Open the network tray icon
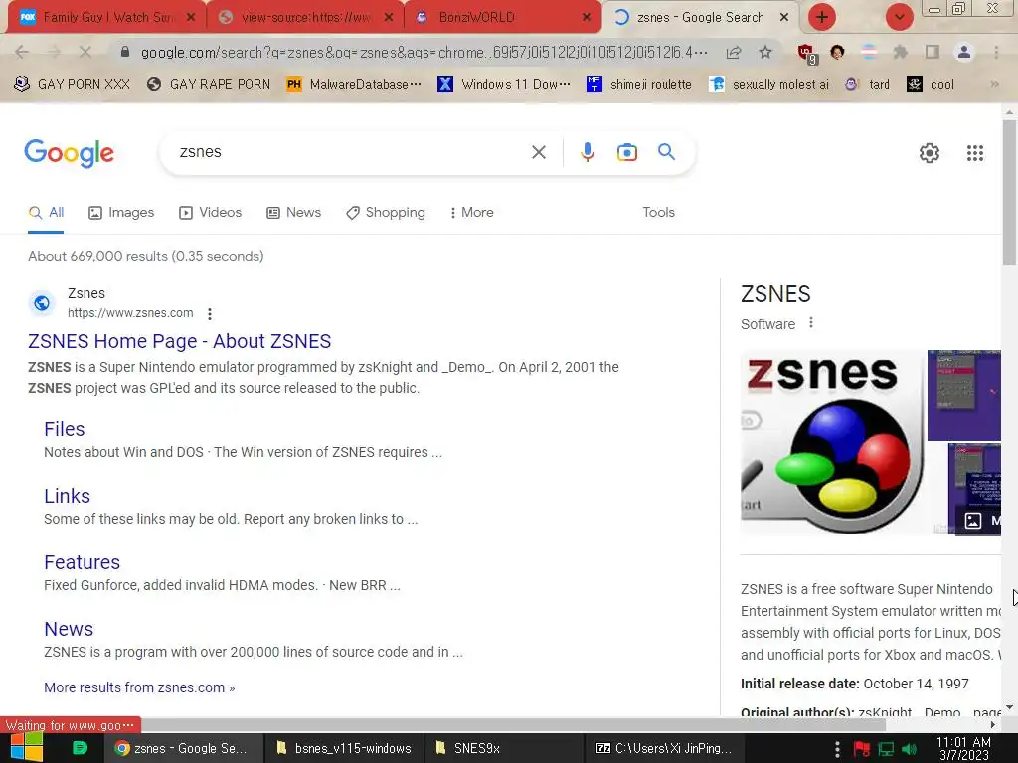This screenshot has width=1018, height=763. point(886,749)
